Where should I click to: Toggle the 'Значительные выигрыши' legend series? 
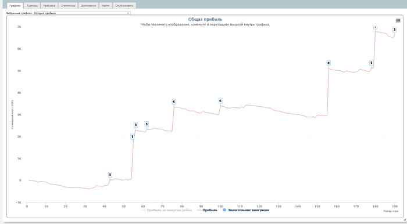click(246, 210)
